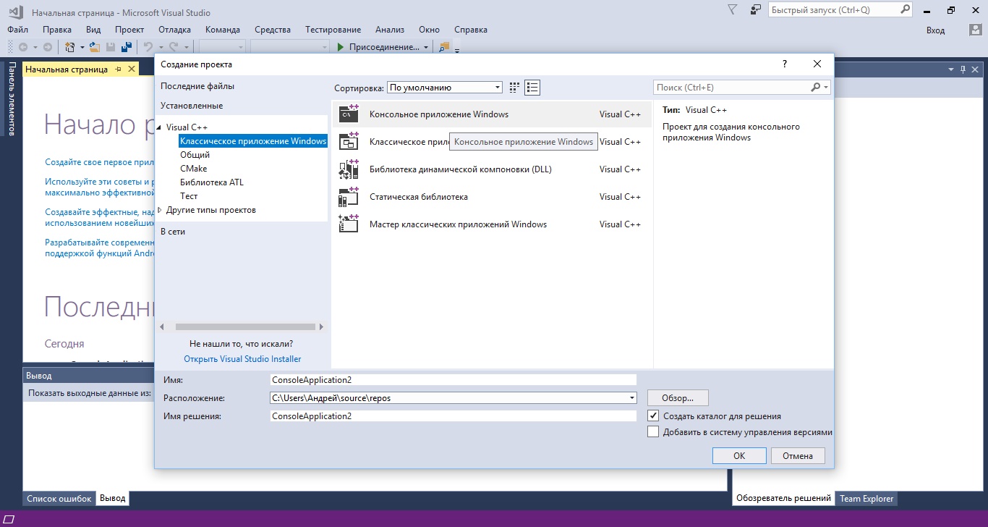988x527 pixels.
Task: Click the Статическая библиотека template icon
Action: point(349,196)
